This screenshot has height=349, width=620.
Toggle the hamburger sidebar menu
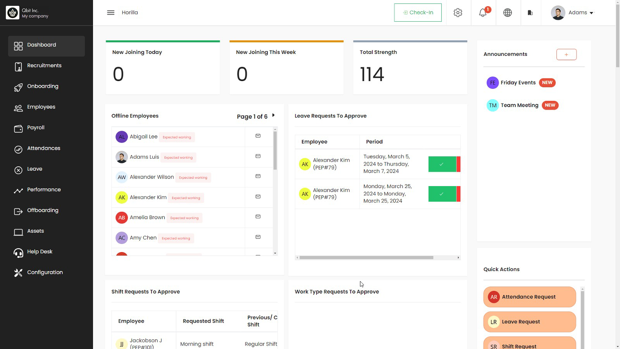(x=110, y=13)
